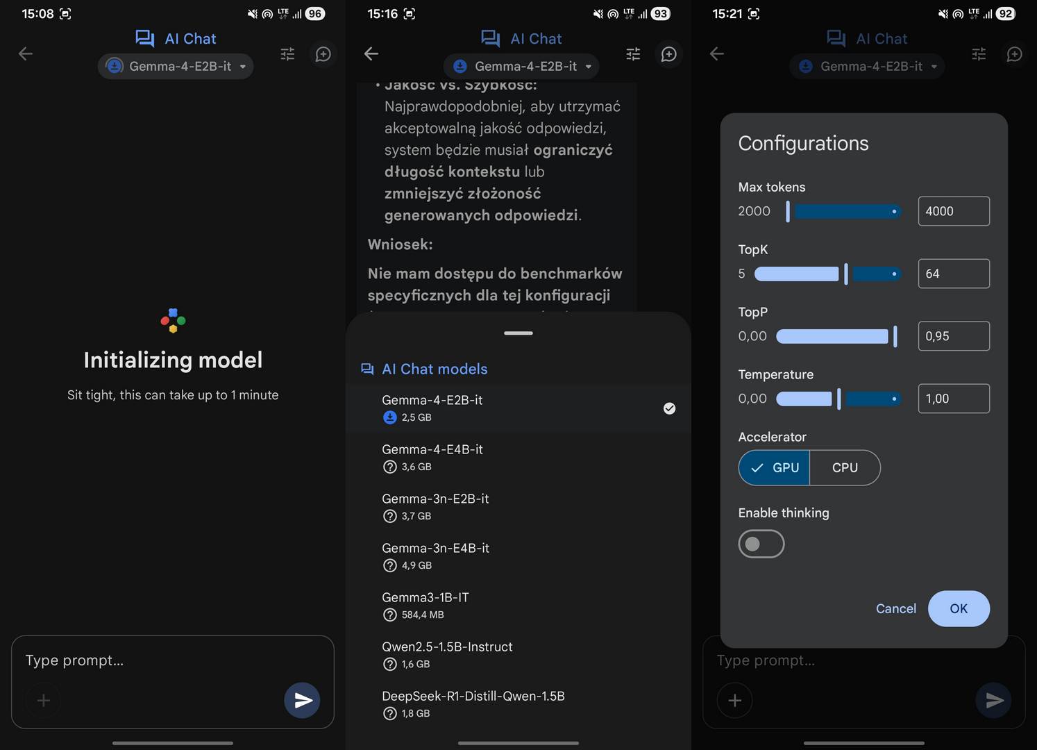Tap the question mark icon beside 1,6 GB
Image resolution: width=1037 pixels, height=750 pixels.
tap(390, 664)
